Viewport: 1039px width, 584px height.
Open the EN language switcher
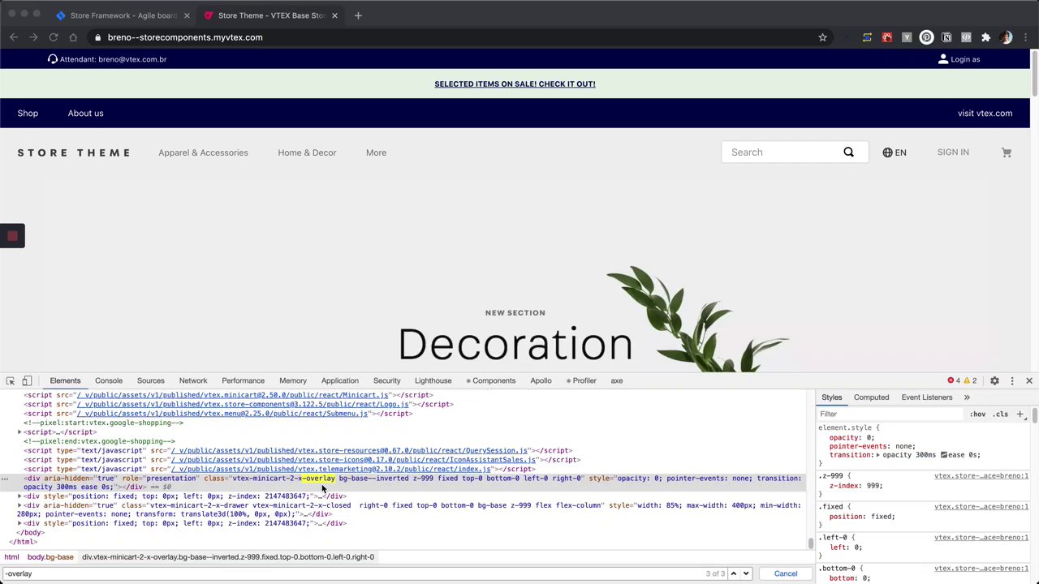[x=895, y=152]
